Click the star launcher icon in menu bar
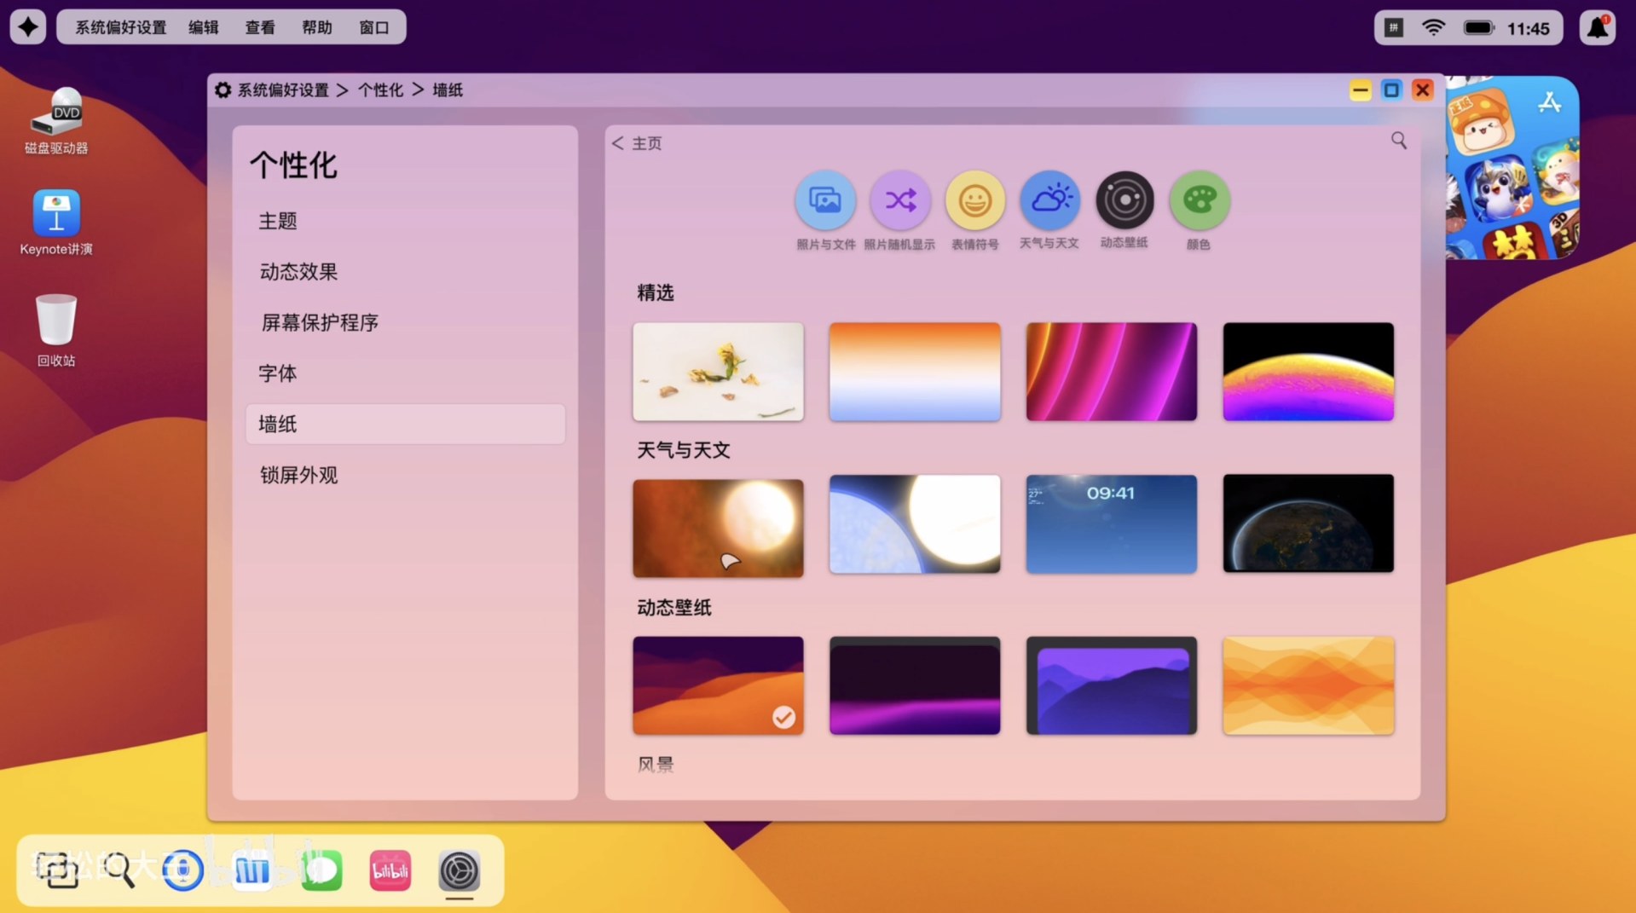Screen dimensions: 1636x913 point(28,27)
